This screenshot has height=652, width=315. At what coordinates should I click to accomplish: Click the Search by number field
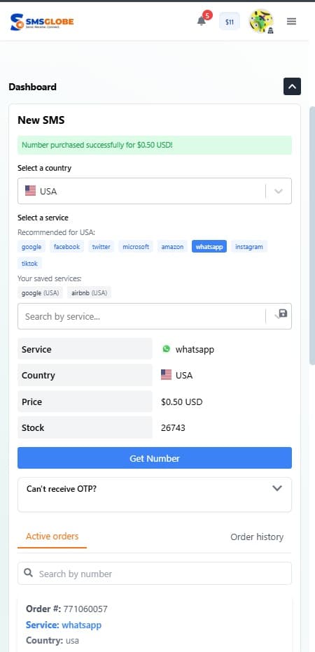155,574
